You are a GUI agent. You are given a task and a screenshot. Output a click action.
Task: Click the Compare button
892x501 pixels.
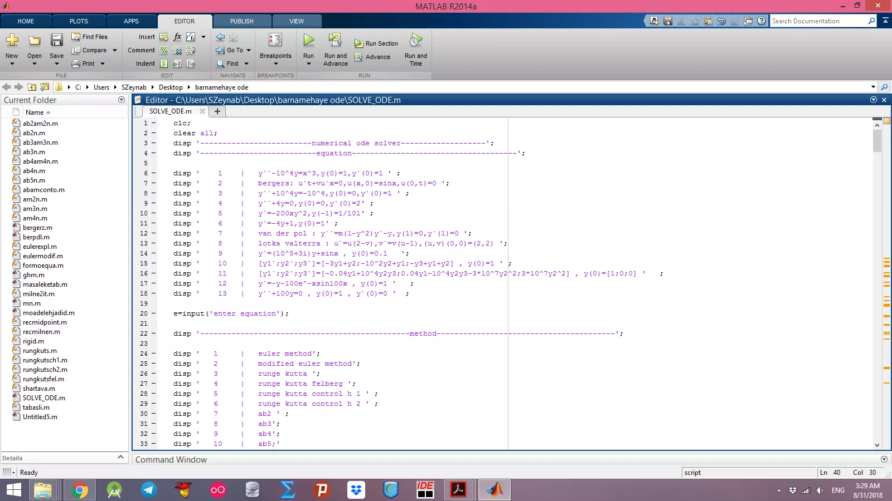point(89,50)
